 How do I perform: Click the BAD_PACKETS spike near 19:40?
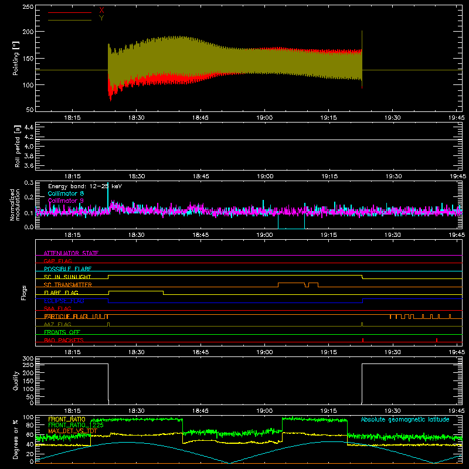[x=437, y=340]
